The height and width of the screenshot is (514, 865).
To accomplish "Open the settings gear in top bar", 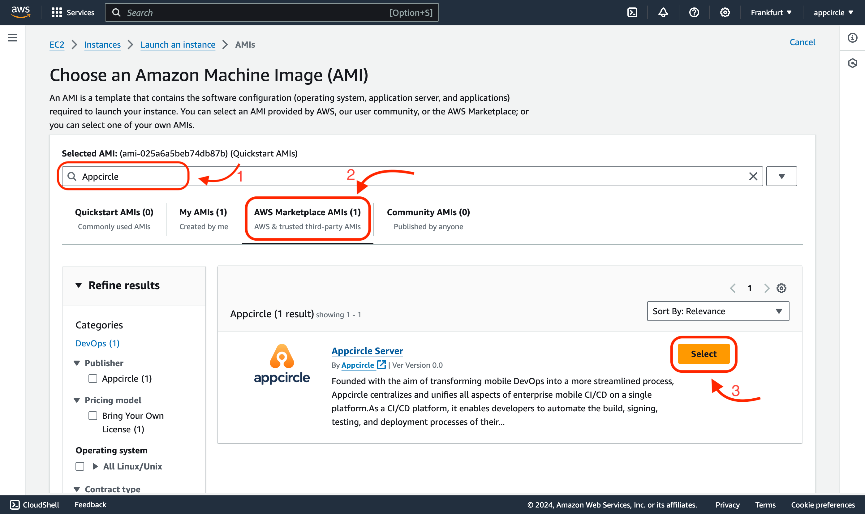I will point(725,12).
